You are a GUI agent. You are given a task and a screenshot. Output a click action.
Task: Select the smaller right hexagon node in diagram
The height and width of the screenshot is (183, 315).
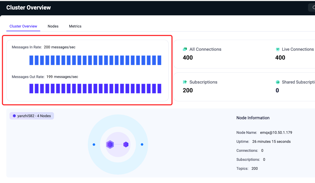[x=126, y=145]
